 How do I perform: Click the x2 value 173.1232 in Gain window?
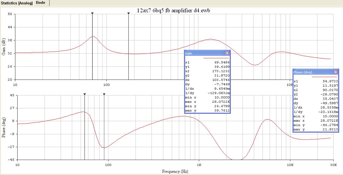pyautogui.click(x=221, y=71)
